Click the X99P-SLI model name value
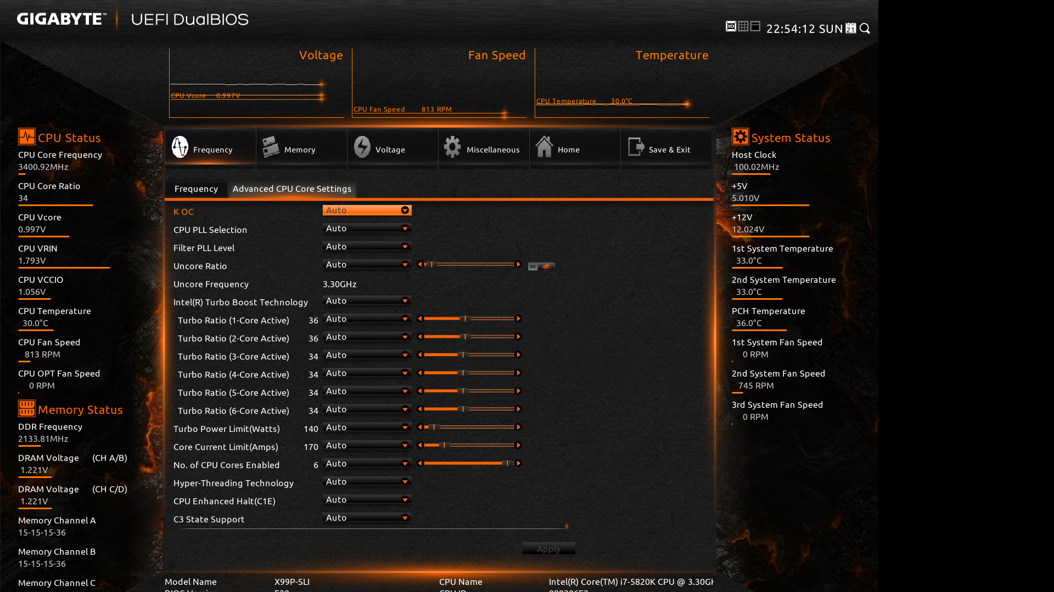 coord(292,582)
